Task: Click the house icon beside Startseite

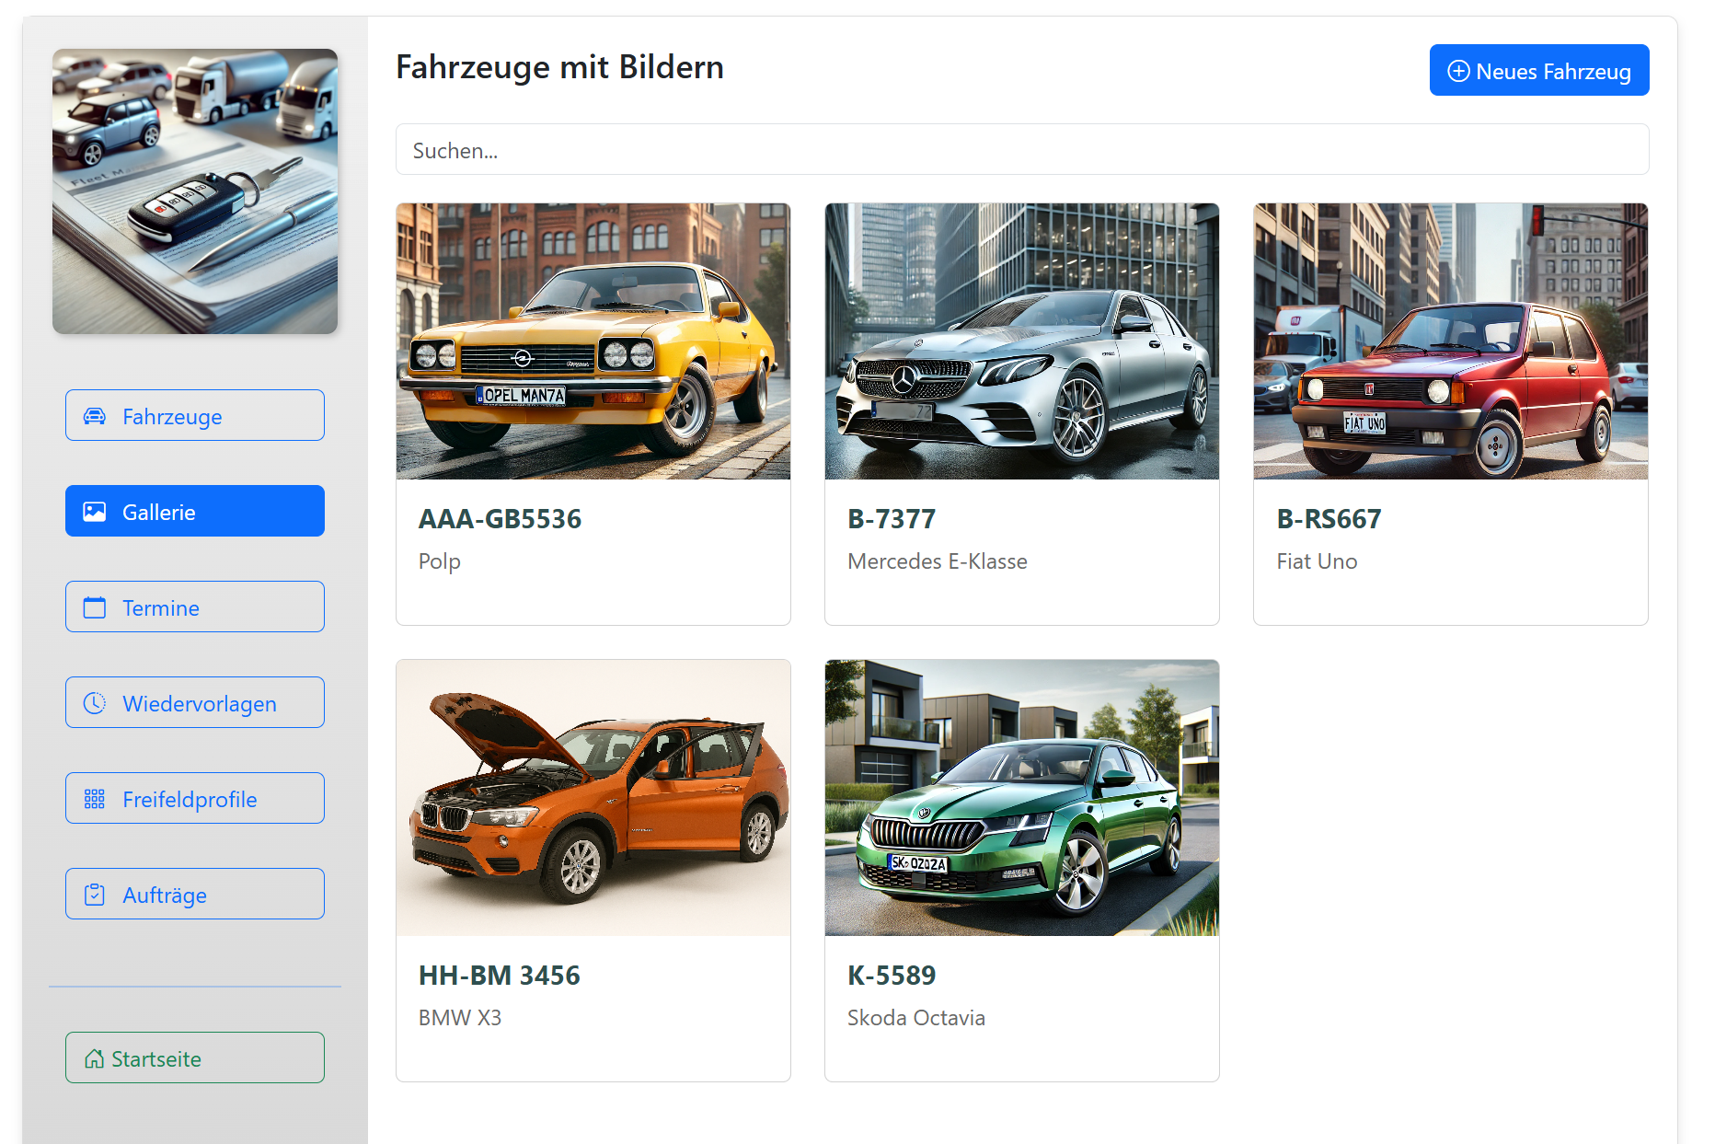Action: [x=94, y=1058]
